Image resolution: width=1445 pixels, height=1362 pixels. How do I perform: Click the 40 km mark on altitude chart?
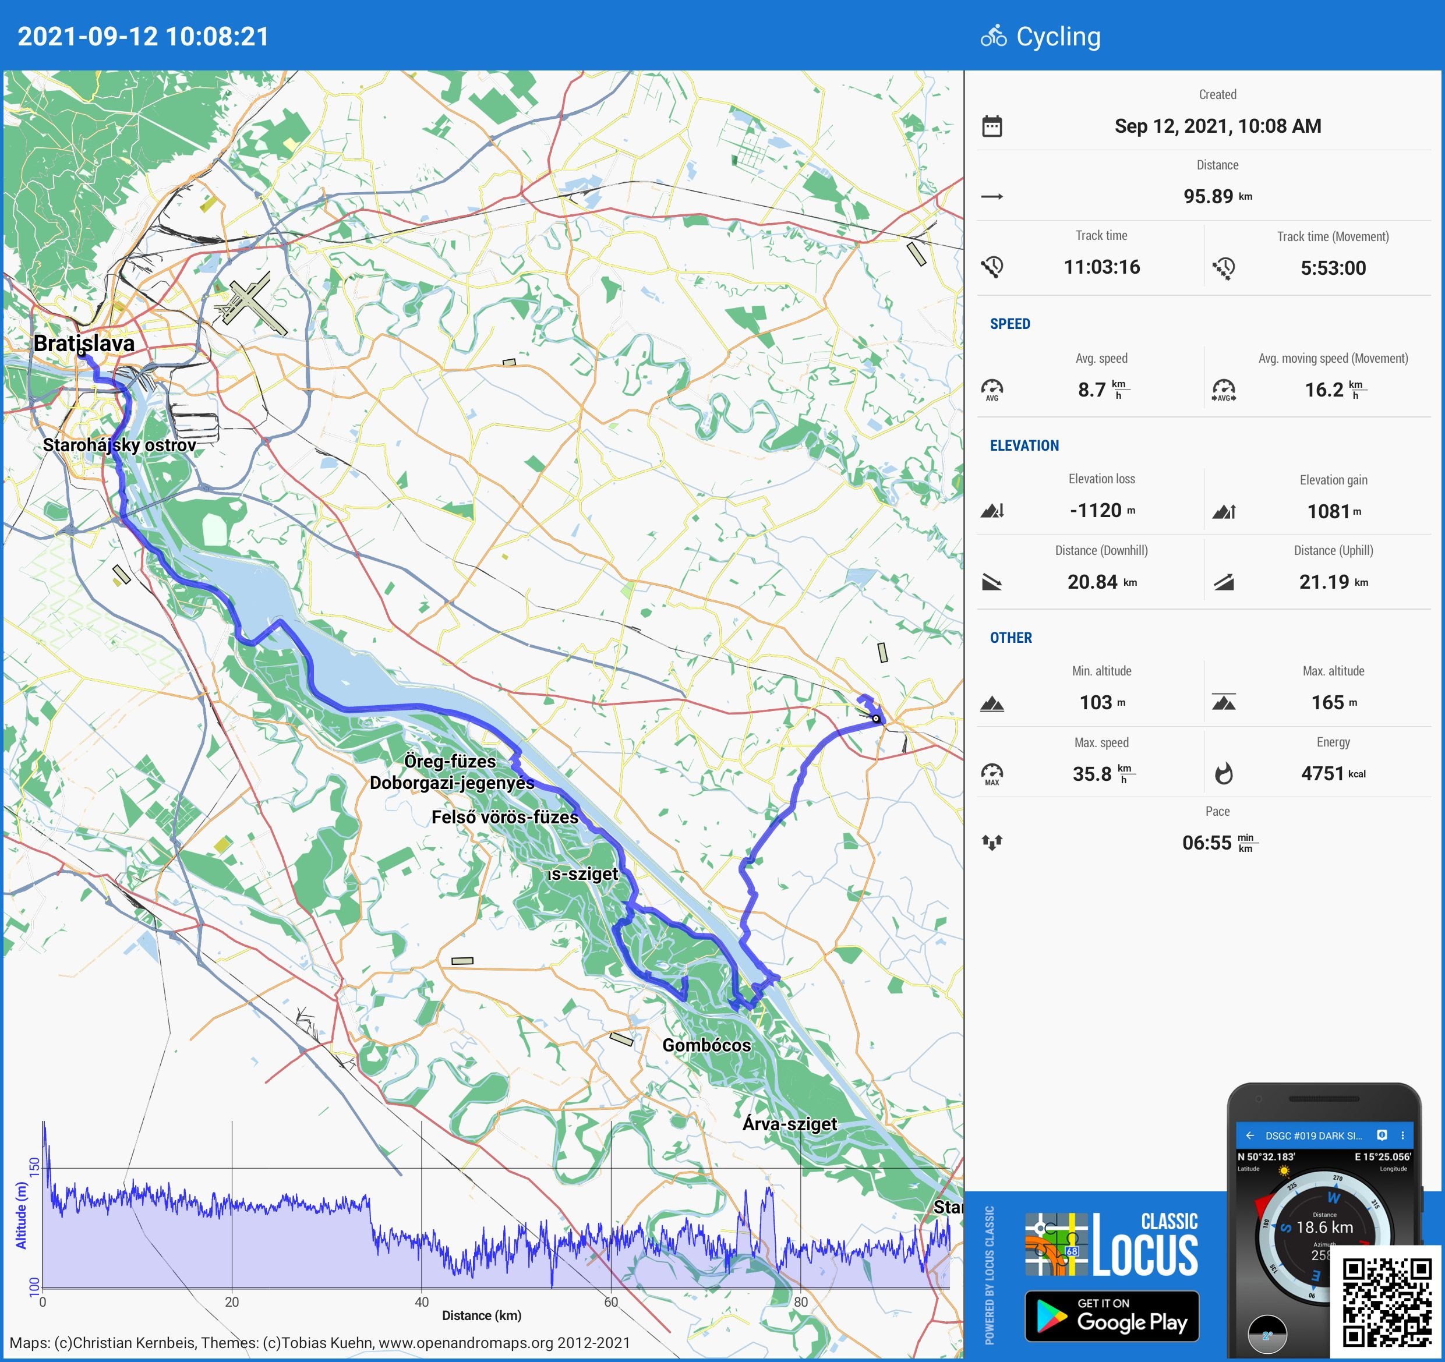[x=422, y=1301]
